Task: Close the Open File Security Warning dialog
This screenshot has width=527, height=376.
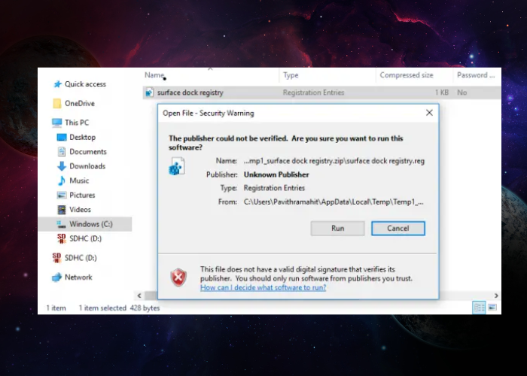Action: (429, 113)
